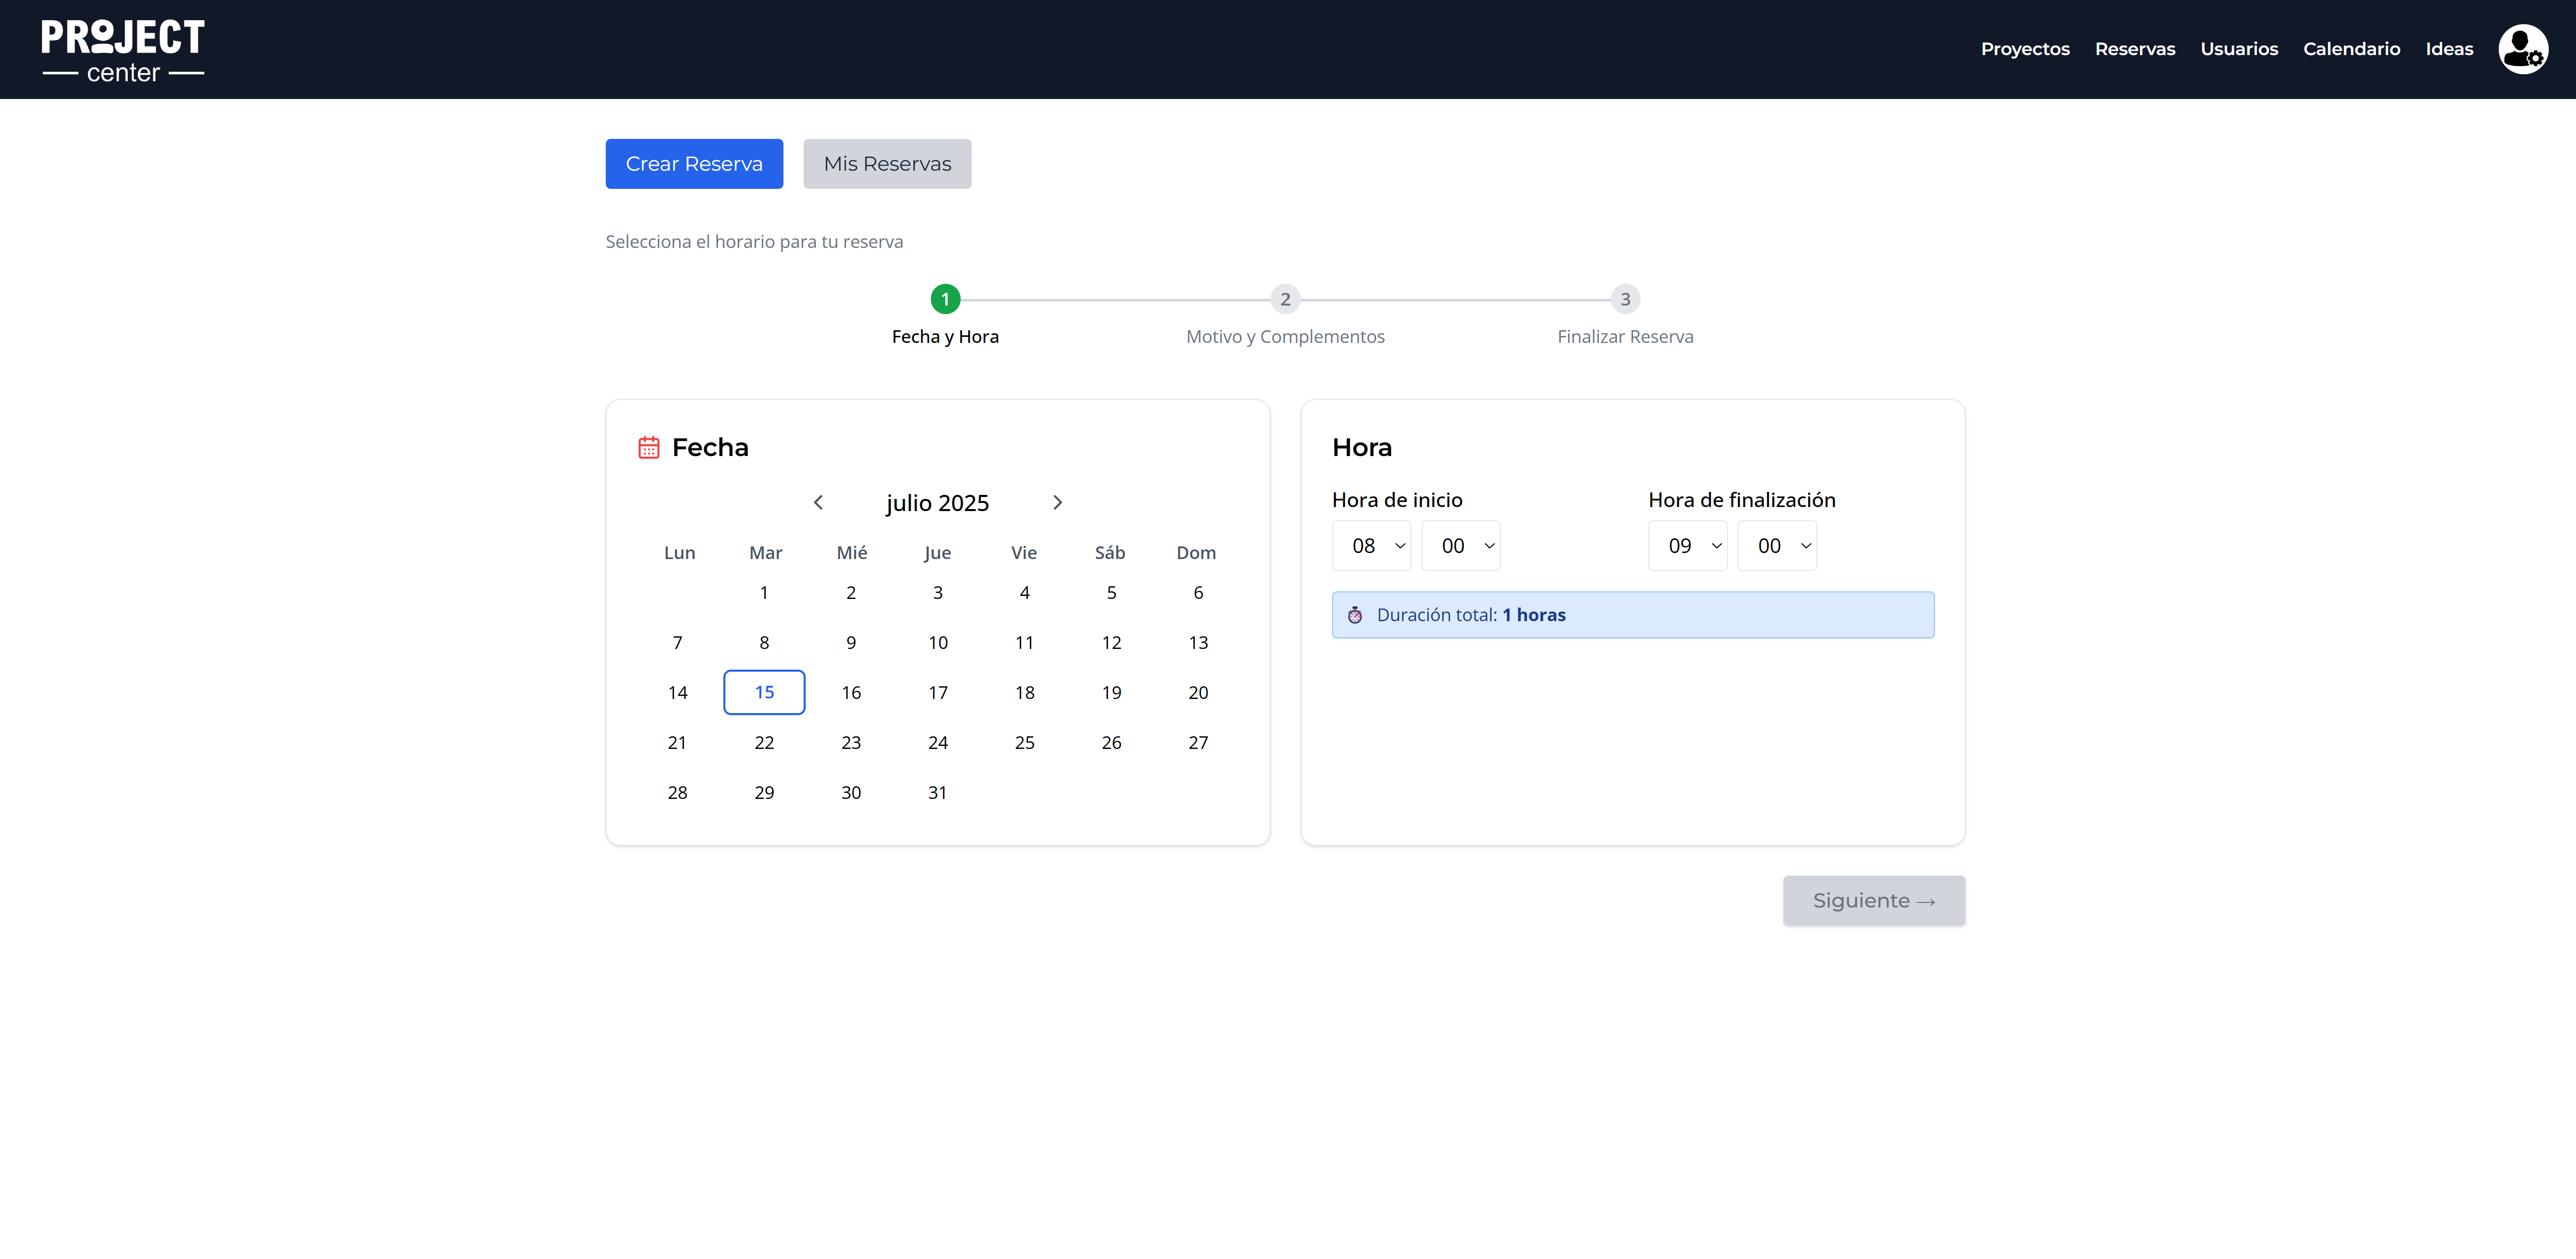Image resolution: width=2576 pixels, height=1259 pixels.
Task: Click step 1 Fecha y Hora circle
Action: pos(945,299)
